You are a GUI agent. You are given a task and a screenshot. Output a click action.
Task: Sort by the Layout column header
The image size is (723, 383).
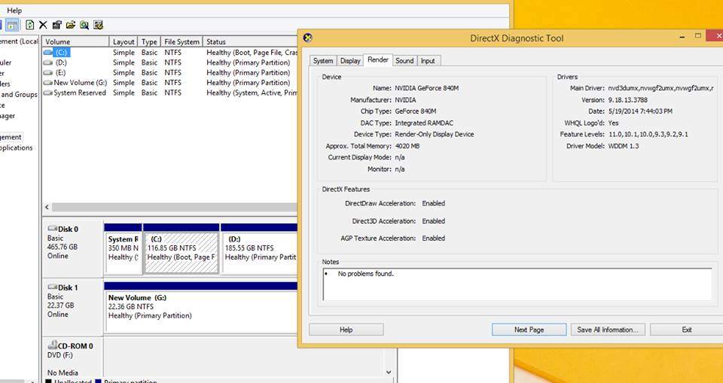124,41
